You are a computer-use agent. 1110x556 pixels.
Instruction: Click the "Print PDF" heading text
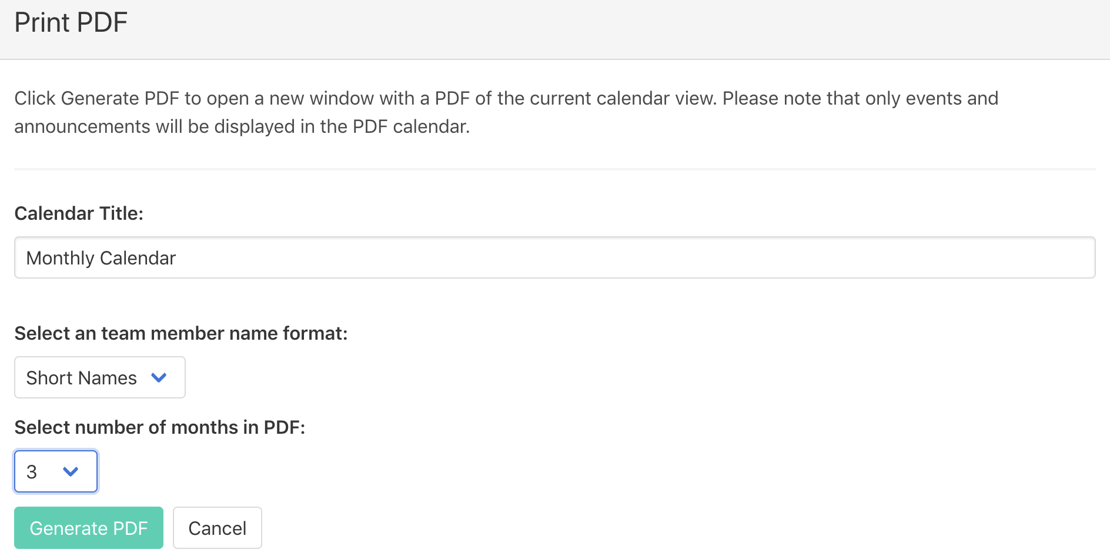click(x=71, y=22)
